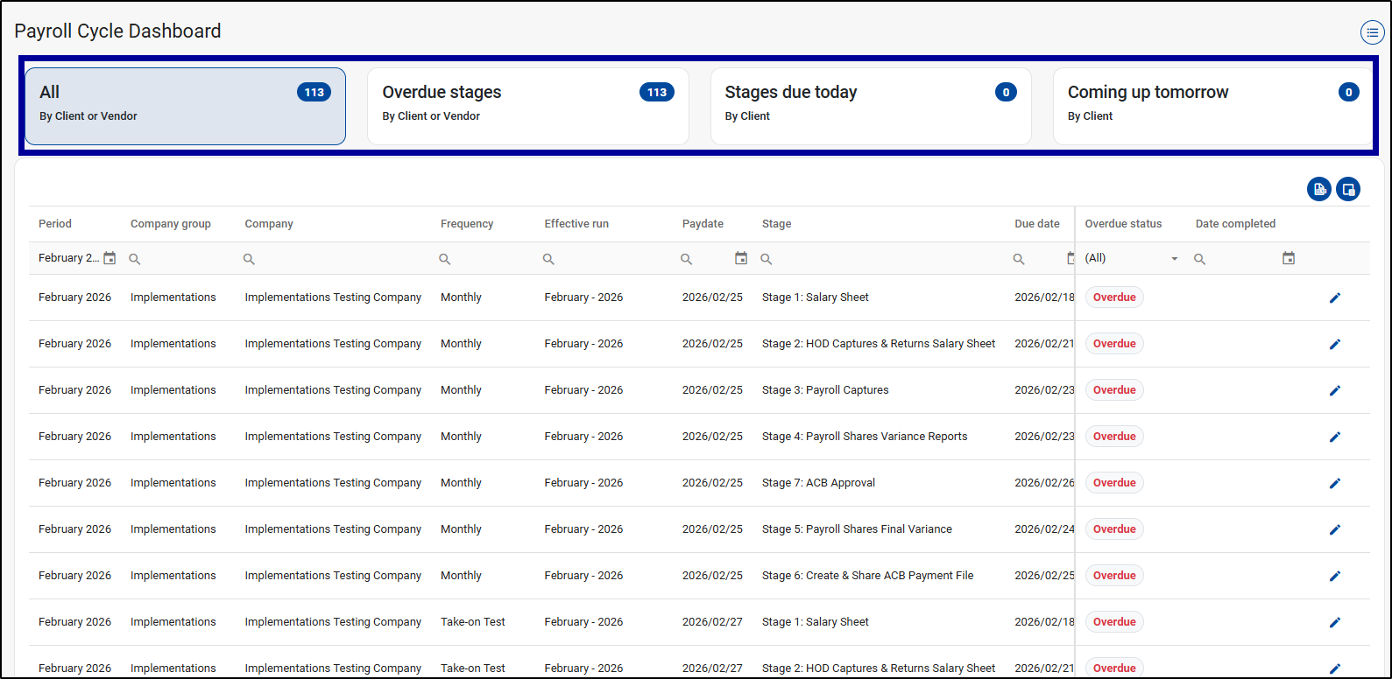
Task: Click the Company filter search field
Action: point(337,259)
